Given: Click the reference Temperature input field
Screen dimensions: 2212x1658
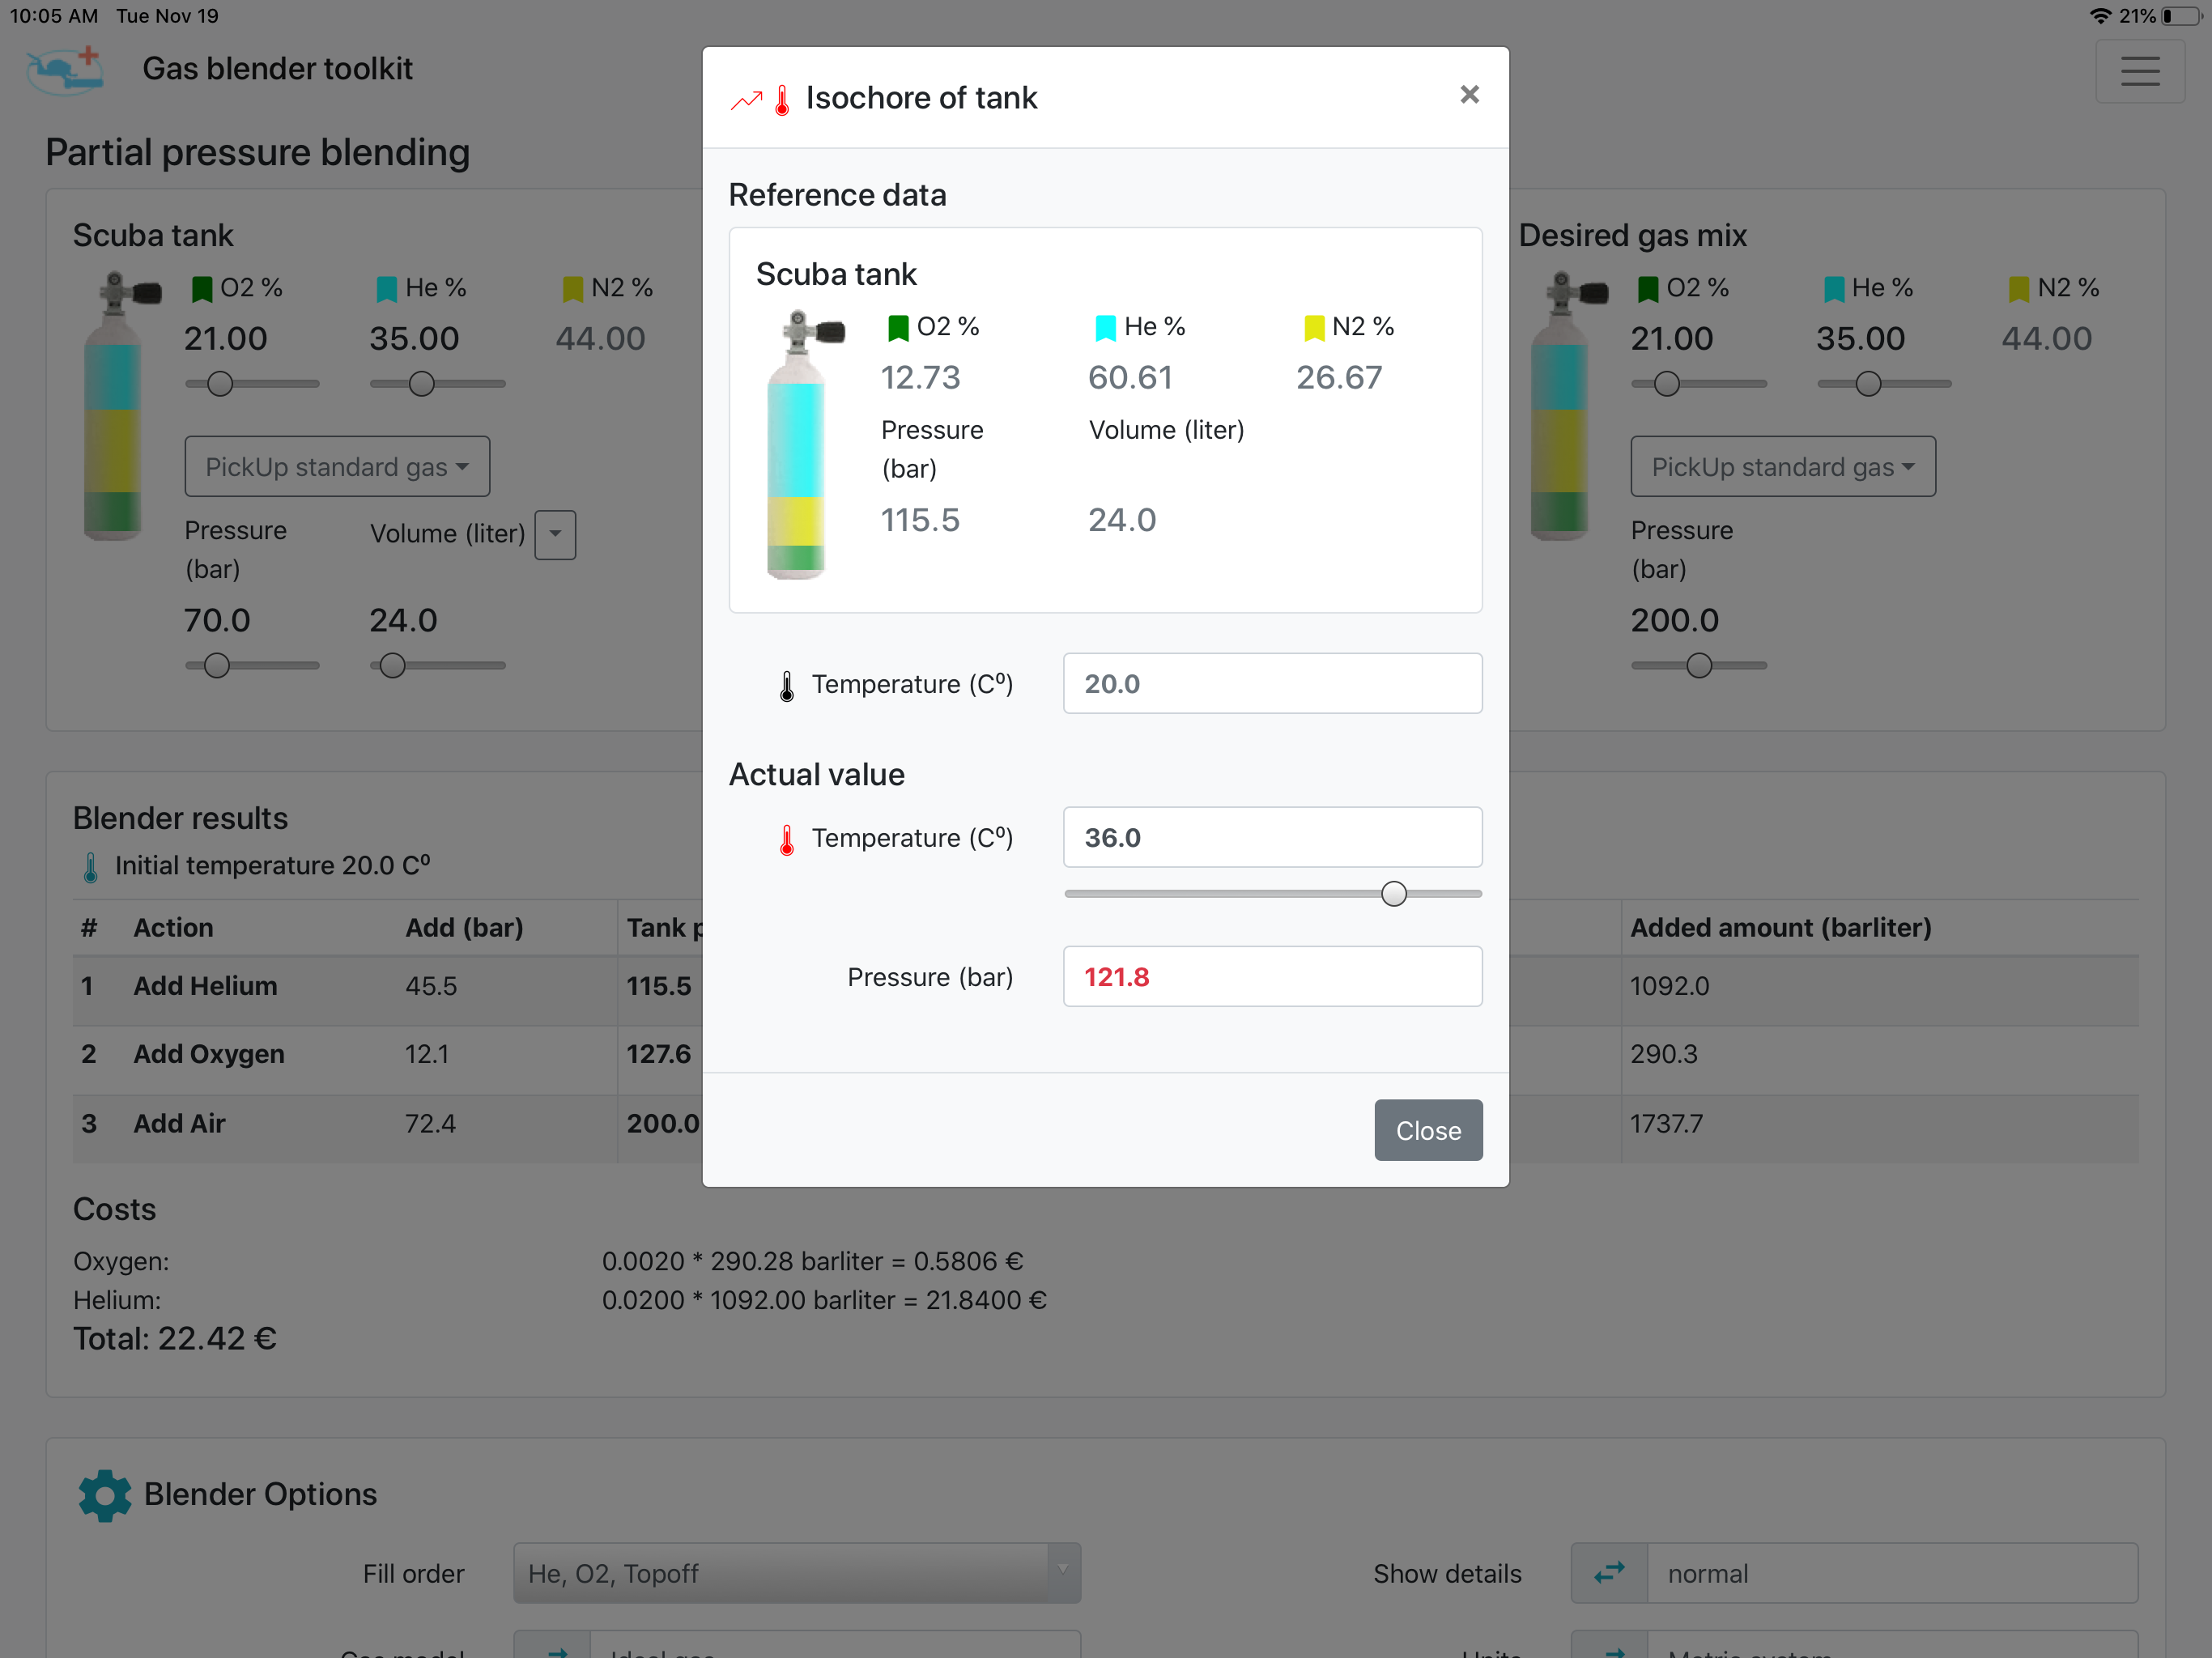Looking at the screenshot, I should (1272, 684).
